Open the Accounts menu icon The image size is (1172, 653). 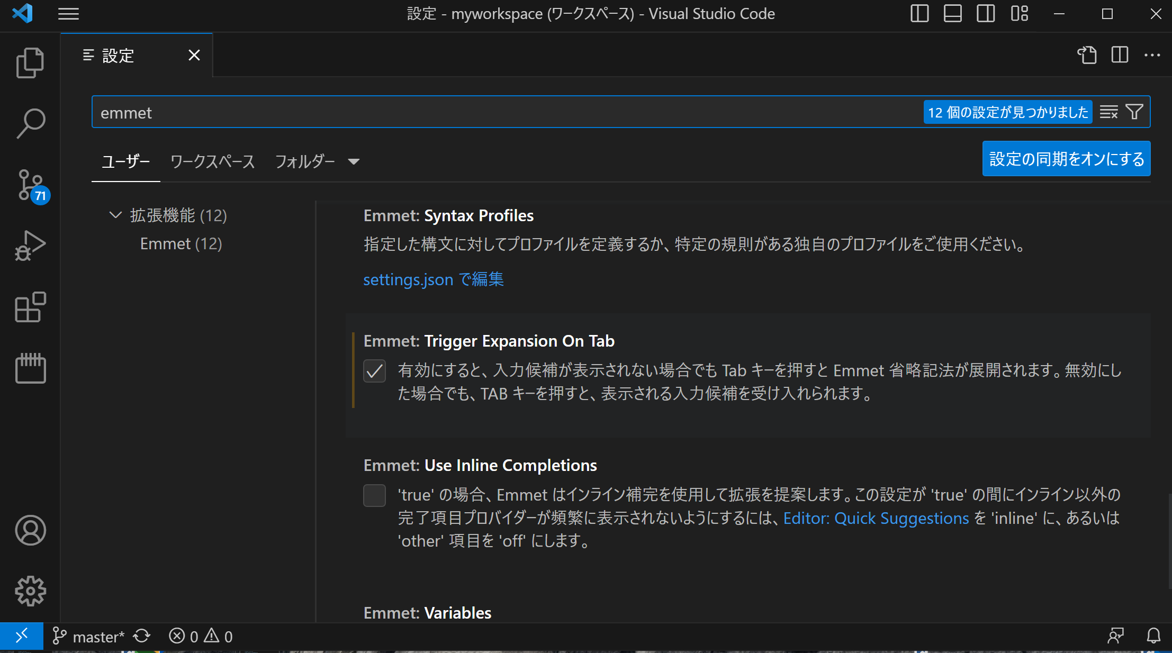30,530
